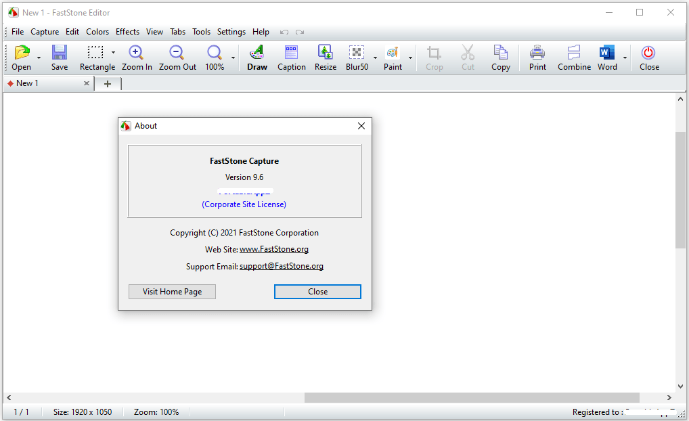Click the 1 / 1 page indicator
This screenshot has width=689, height=421.
pos(21,412)
